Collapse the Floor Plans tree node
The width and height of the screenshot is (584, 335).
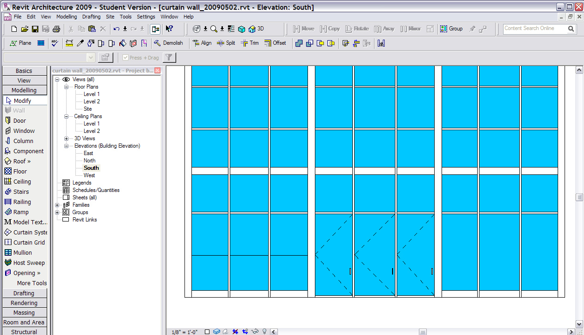(x=66, y=87)
